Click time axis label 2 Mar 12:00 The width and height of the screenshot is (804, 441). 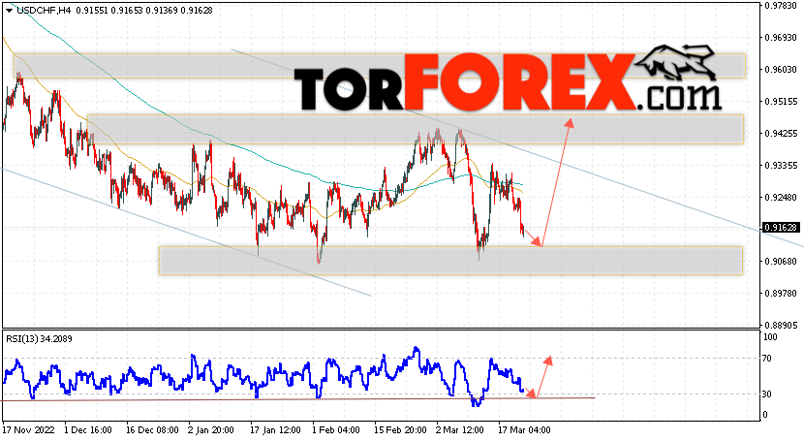pyautogui.click(x=460, y=429)
